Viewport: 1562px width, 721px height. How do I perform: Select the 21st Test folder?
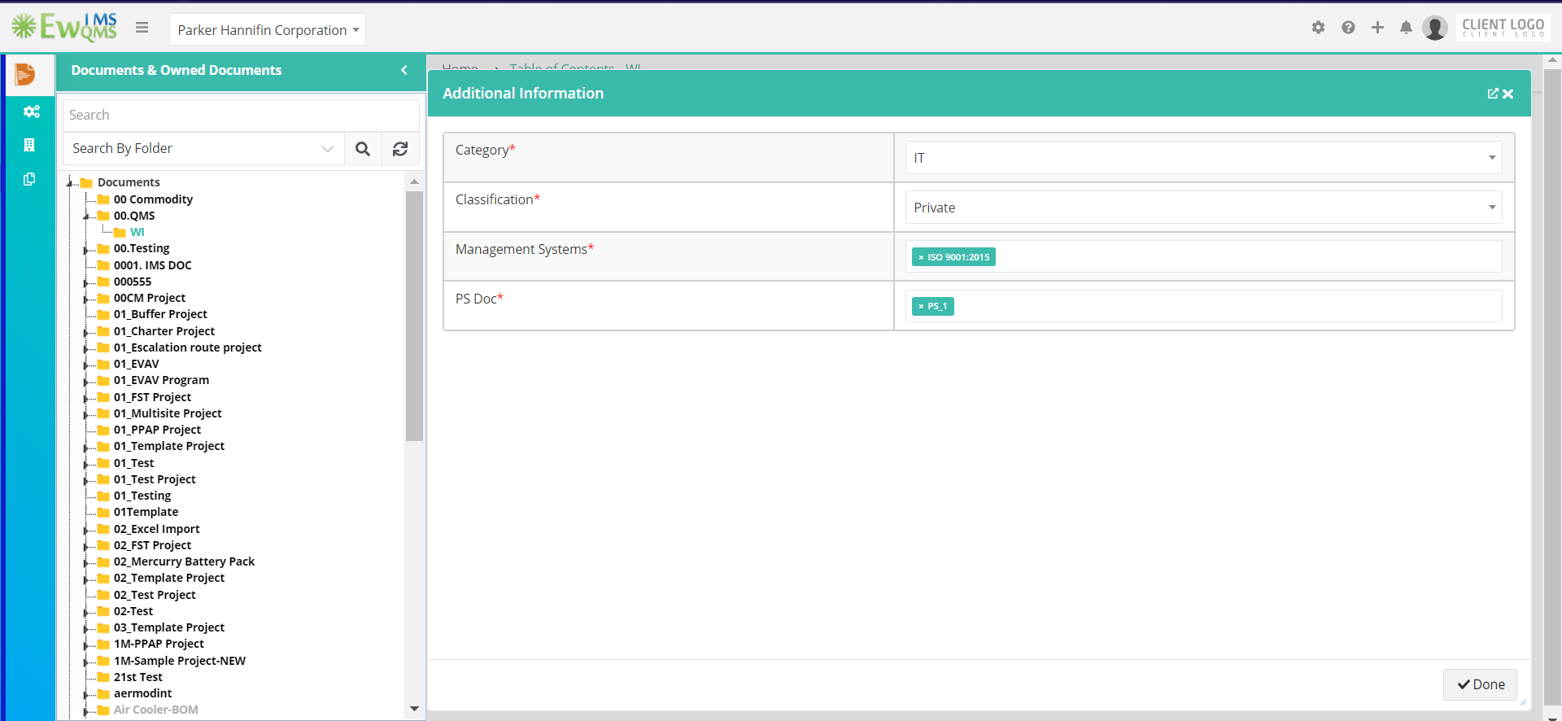pos(138,677)
